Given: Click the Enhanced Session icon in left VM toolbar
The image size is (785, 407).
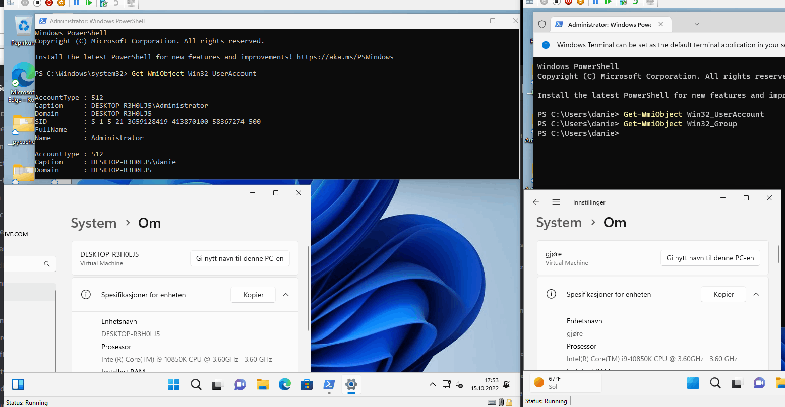Looking at the screenshot, I should (x=131, y=2).
